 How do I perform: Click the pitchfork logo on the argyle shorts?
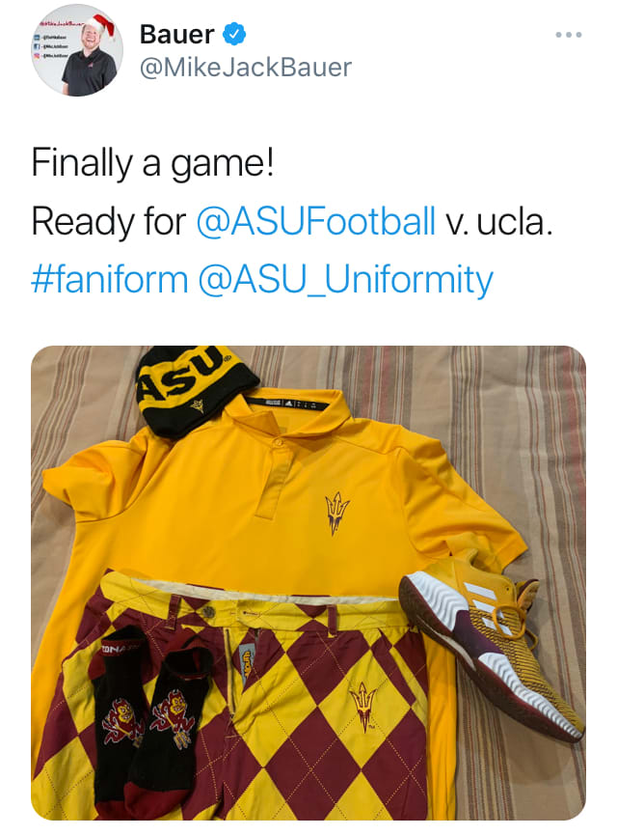pyautogui.click(x=363, y=707)
